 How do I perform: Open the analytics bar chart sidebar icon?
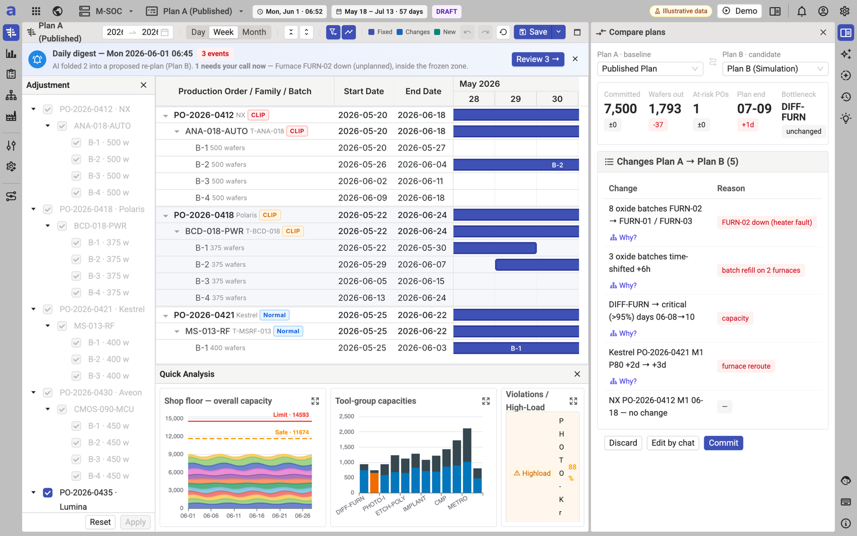point(11,54)
